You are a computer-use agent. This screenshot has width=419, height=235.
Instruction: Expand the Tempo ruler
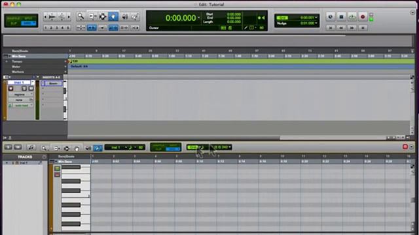point(7,61)
